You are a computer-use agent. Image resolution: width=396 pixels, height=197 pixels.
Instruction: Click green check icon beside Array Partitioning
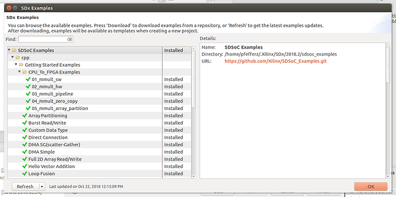(x=25, y=116)
